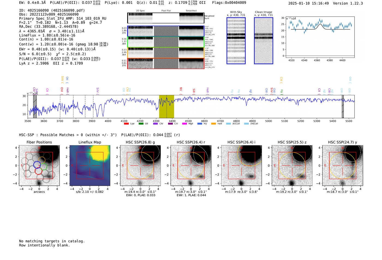This screenshot has height=260, width=382.
Task: Click the Row intentionally blank text
Action: click(44, 245)
